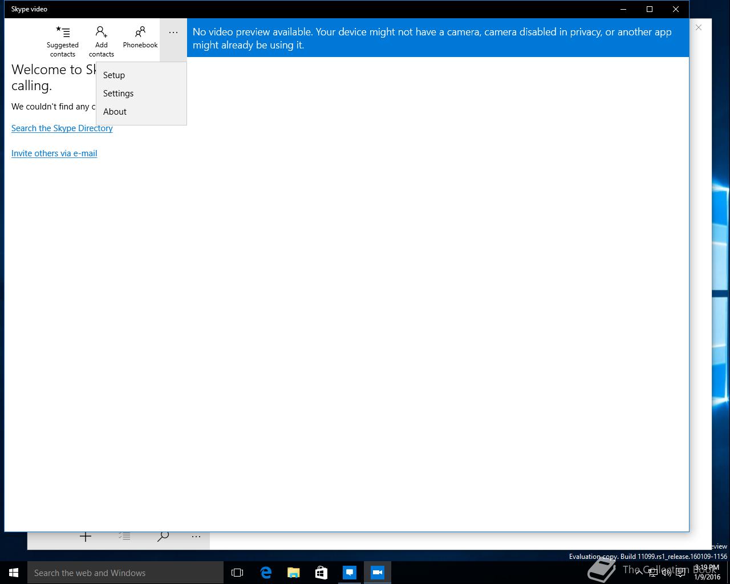The width and height of the screenshot is (730, 584).
Task: Click the list icon in the background window
Action: coord(124,536)
